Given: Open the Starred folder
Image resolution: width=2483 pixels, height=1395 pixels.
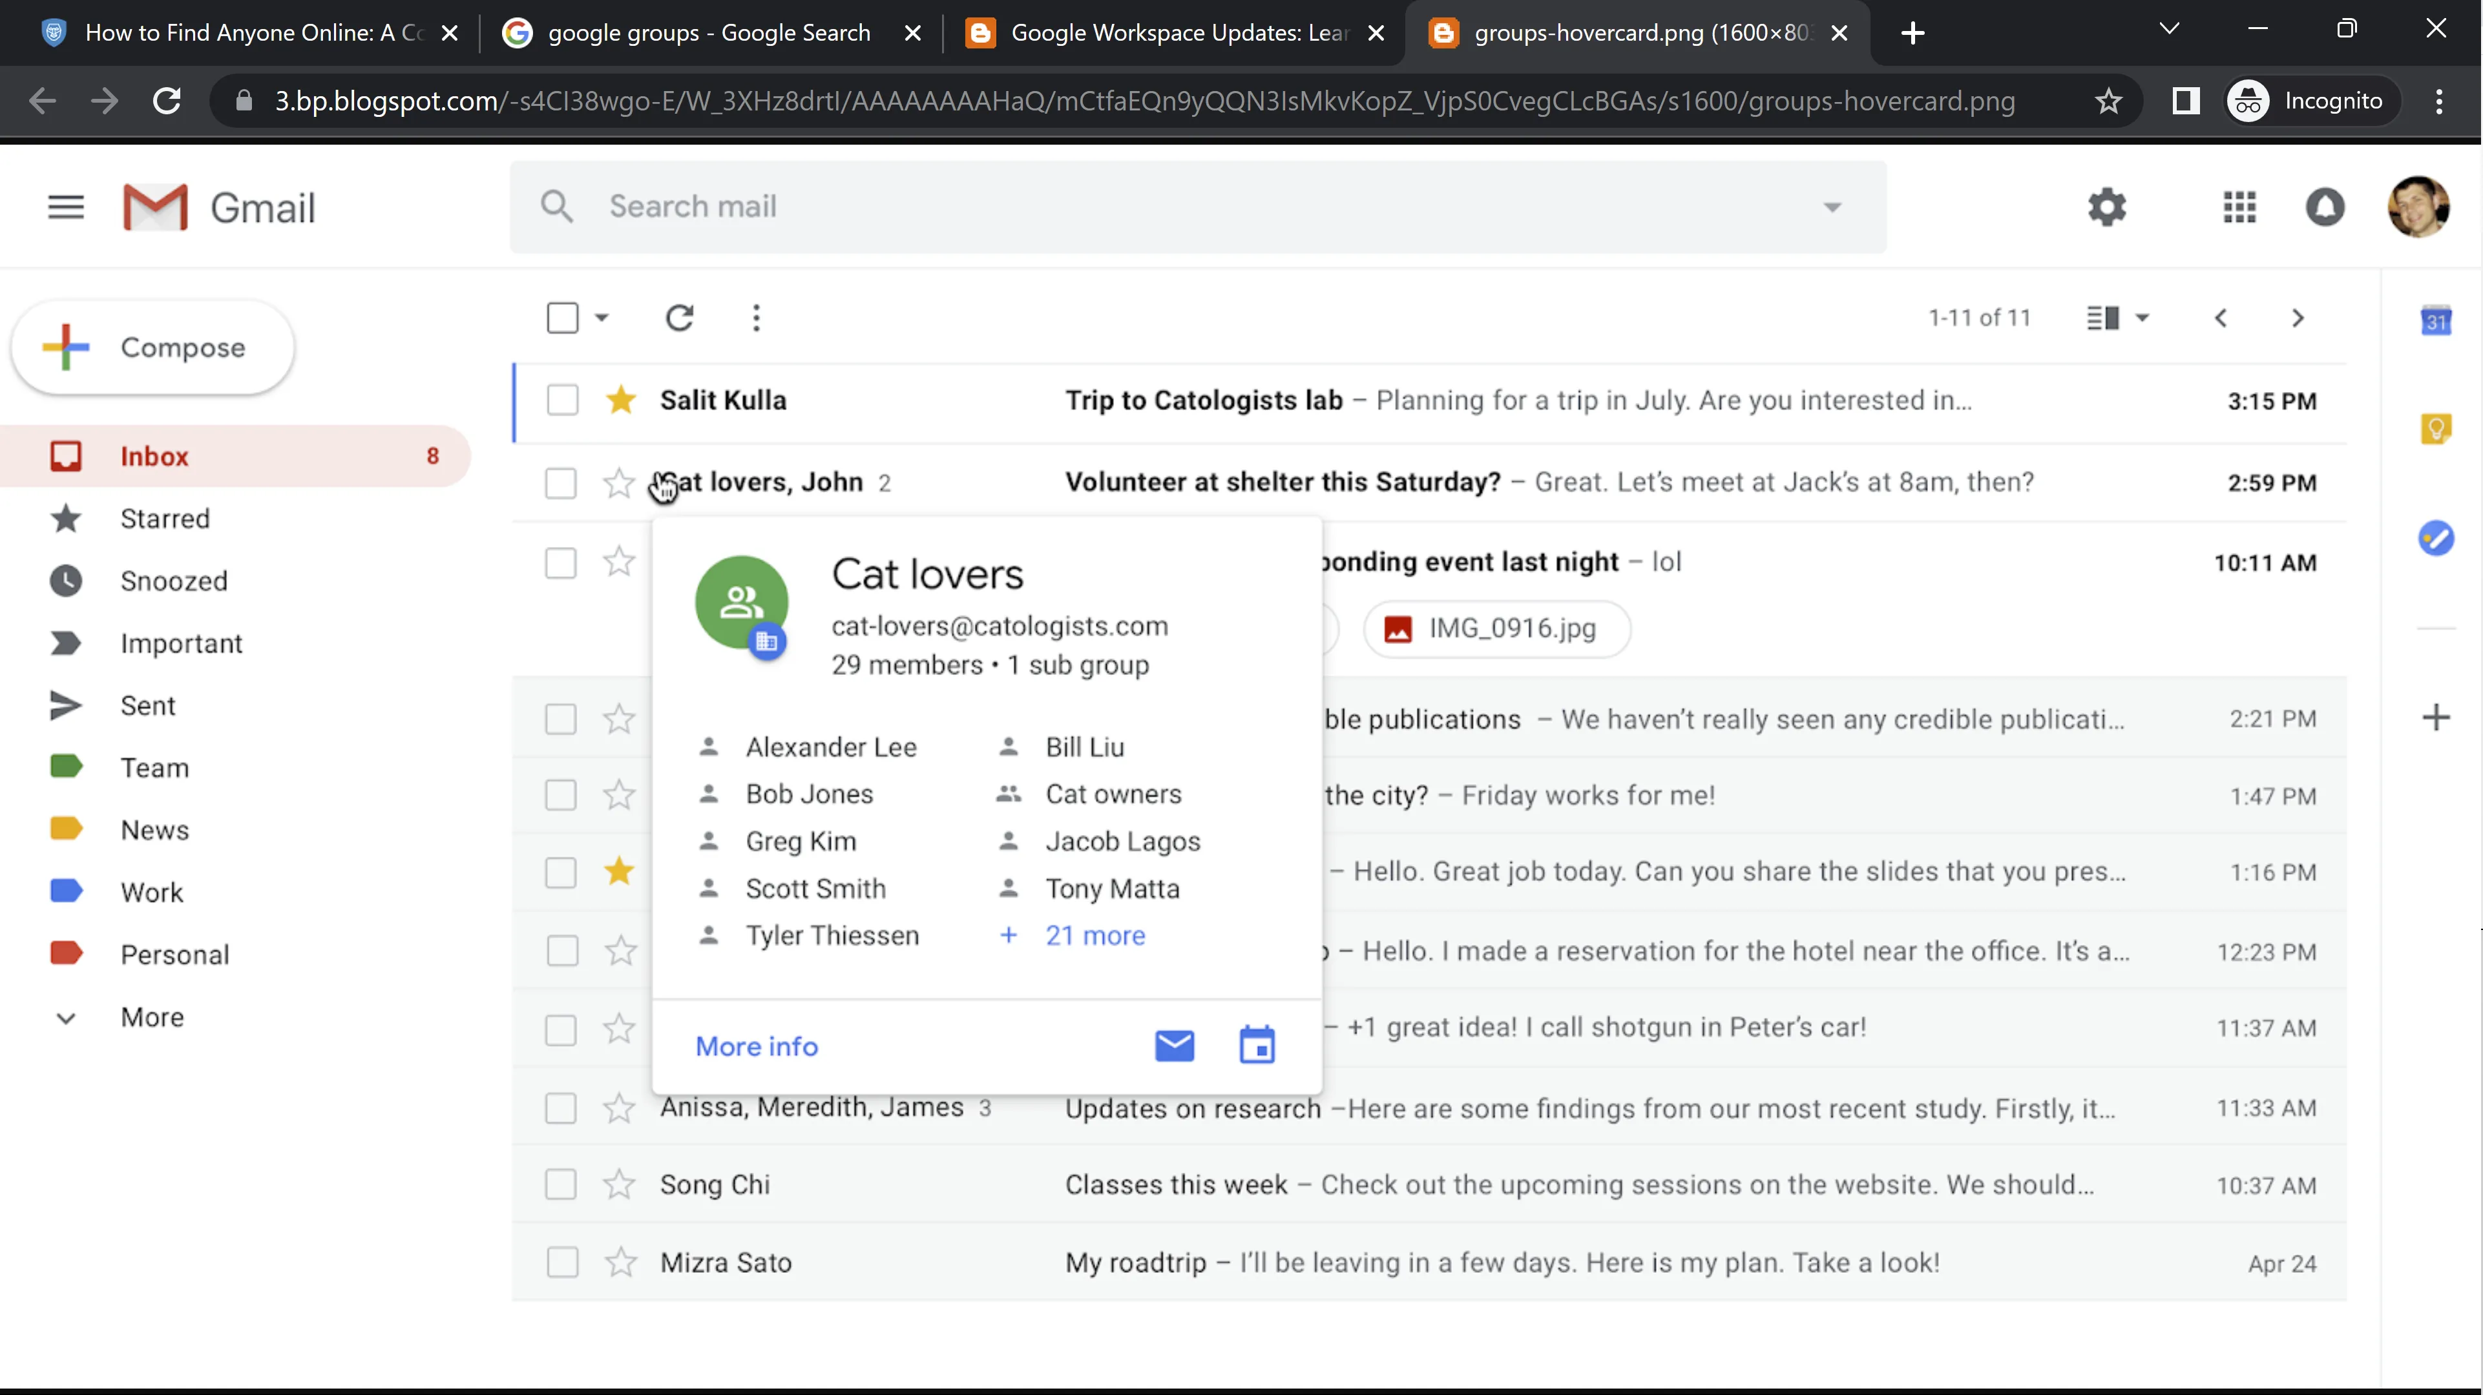Looking at the screenshot, I should click(164, 519).
